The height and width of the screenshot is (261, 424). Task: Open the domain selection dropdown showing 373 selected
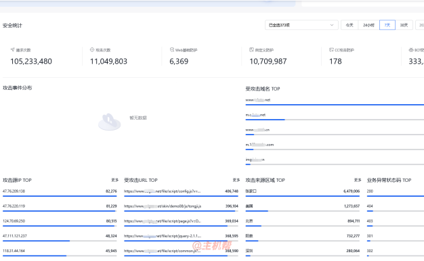coord(301,25)
